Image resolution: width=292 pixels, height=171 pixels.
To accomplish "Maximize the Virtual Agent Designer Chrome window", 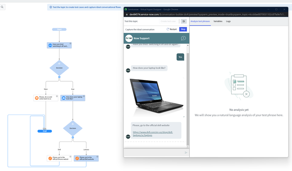I will [276, 9].
